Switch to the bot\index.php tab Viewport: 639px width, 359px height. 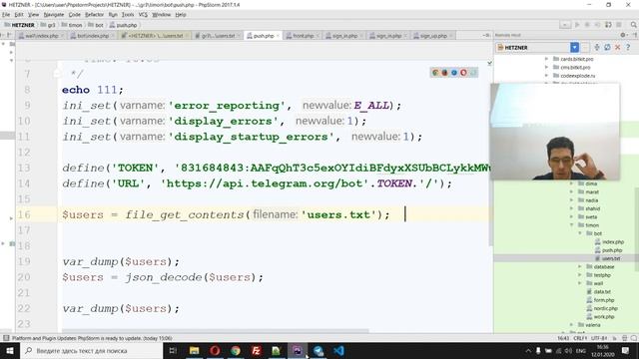(x=90, y=36)
